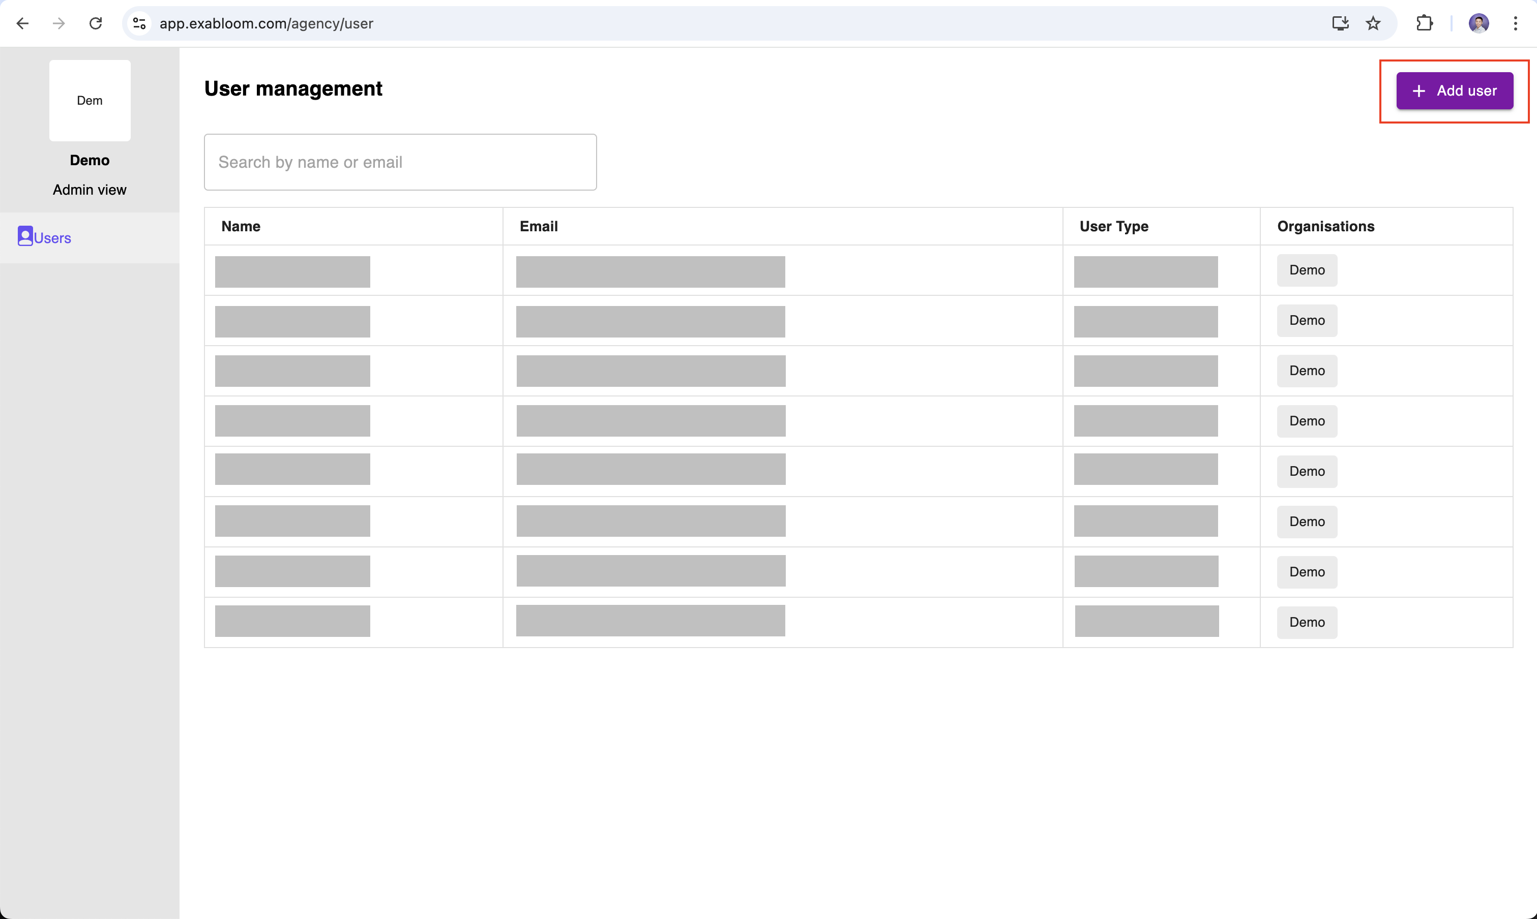Click the search by name or email field
This screenshot has height=919, width=1537.
pyautogui.click(x=400, y=162)
